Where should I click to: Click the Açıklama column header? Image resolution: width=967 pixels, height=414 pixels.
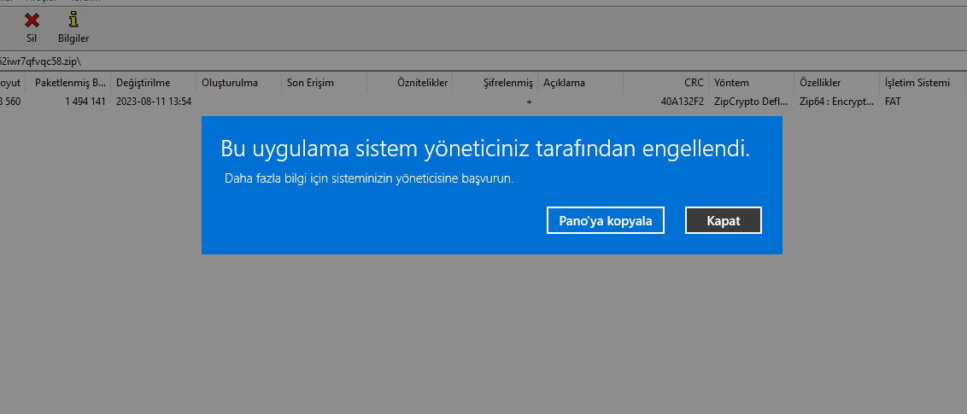580,83
